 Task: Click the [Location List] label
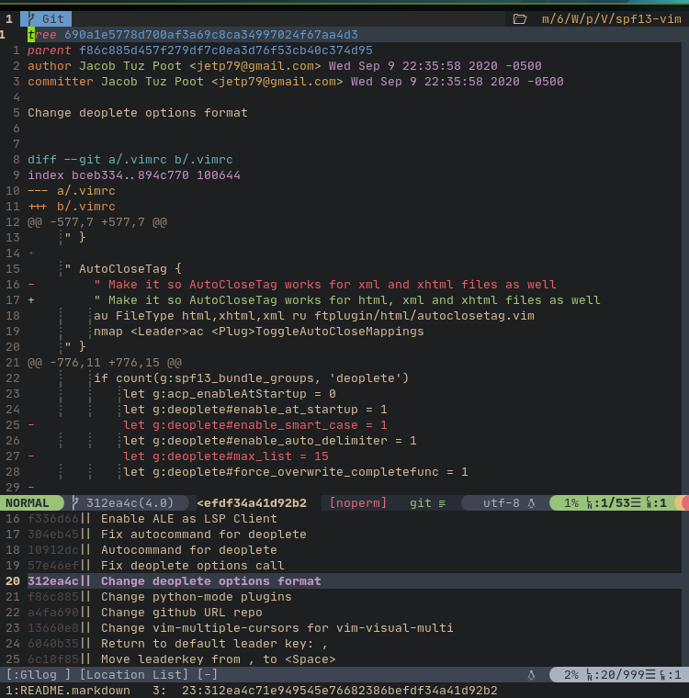tap(133, 674)
